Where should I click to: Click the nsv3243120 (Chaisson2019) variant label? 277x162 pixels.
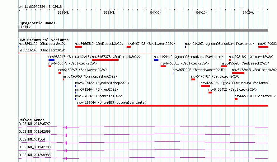click(42, 44)
